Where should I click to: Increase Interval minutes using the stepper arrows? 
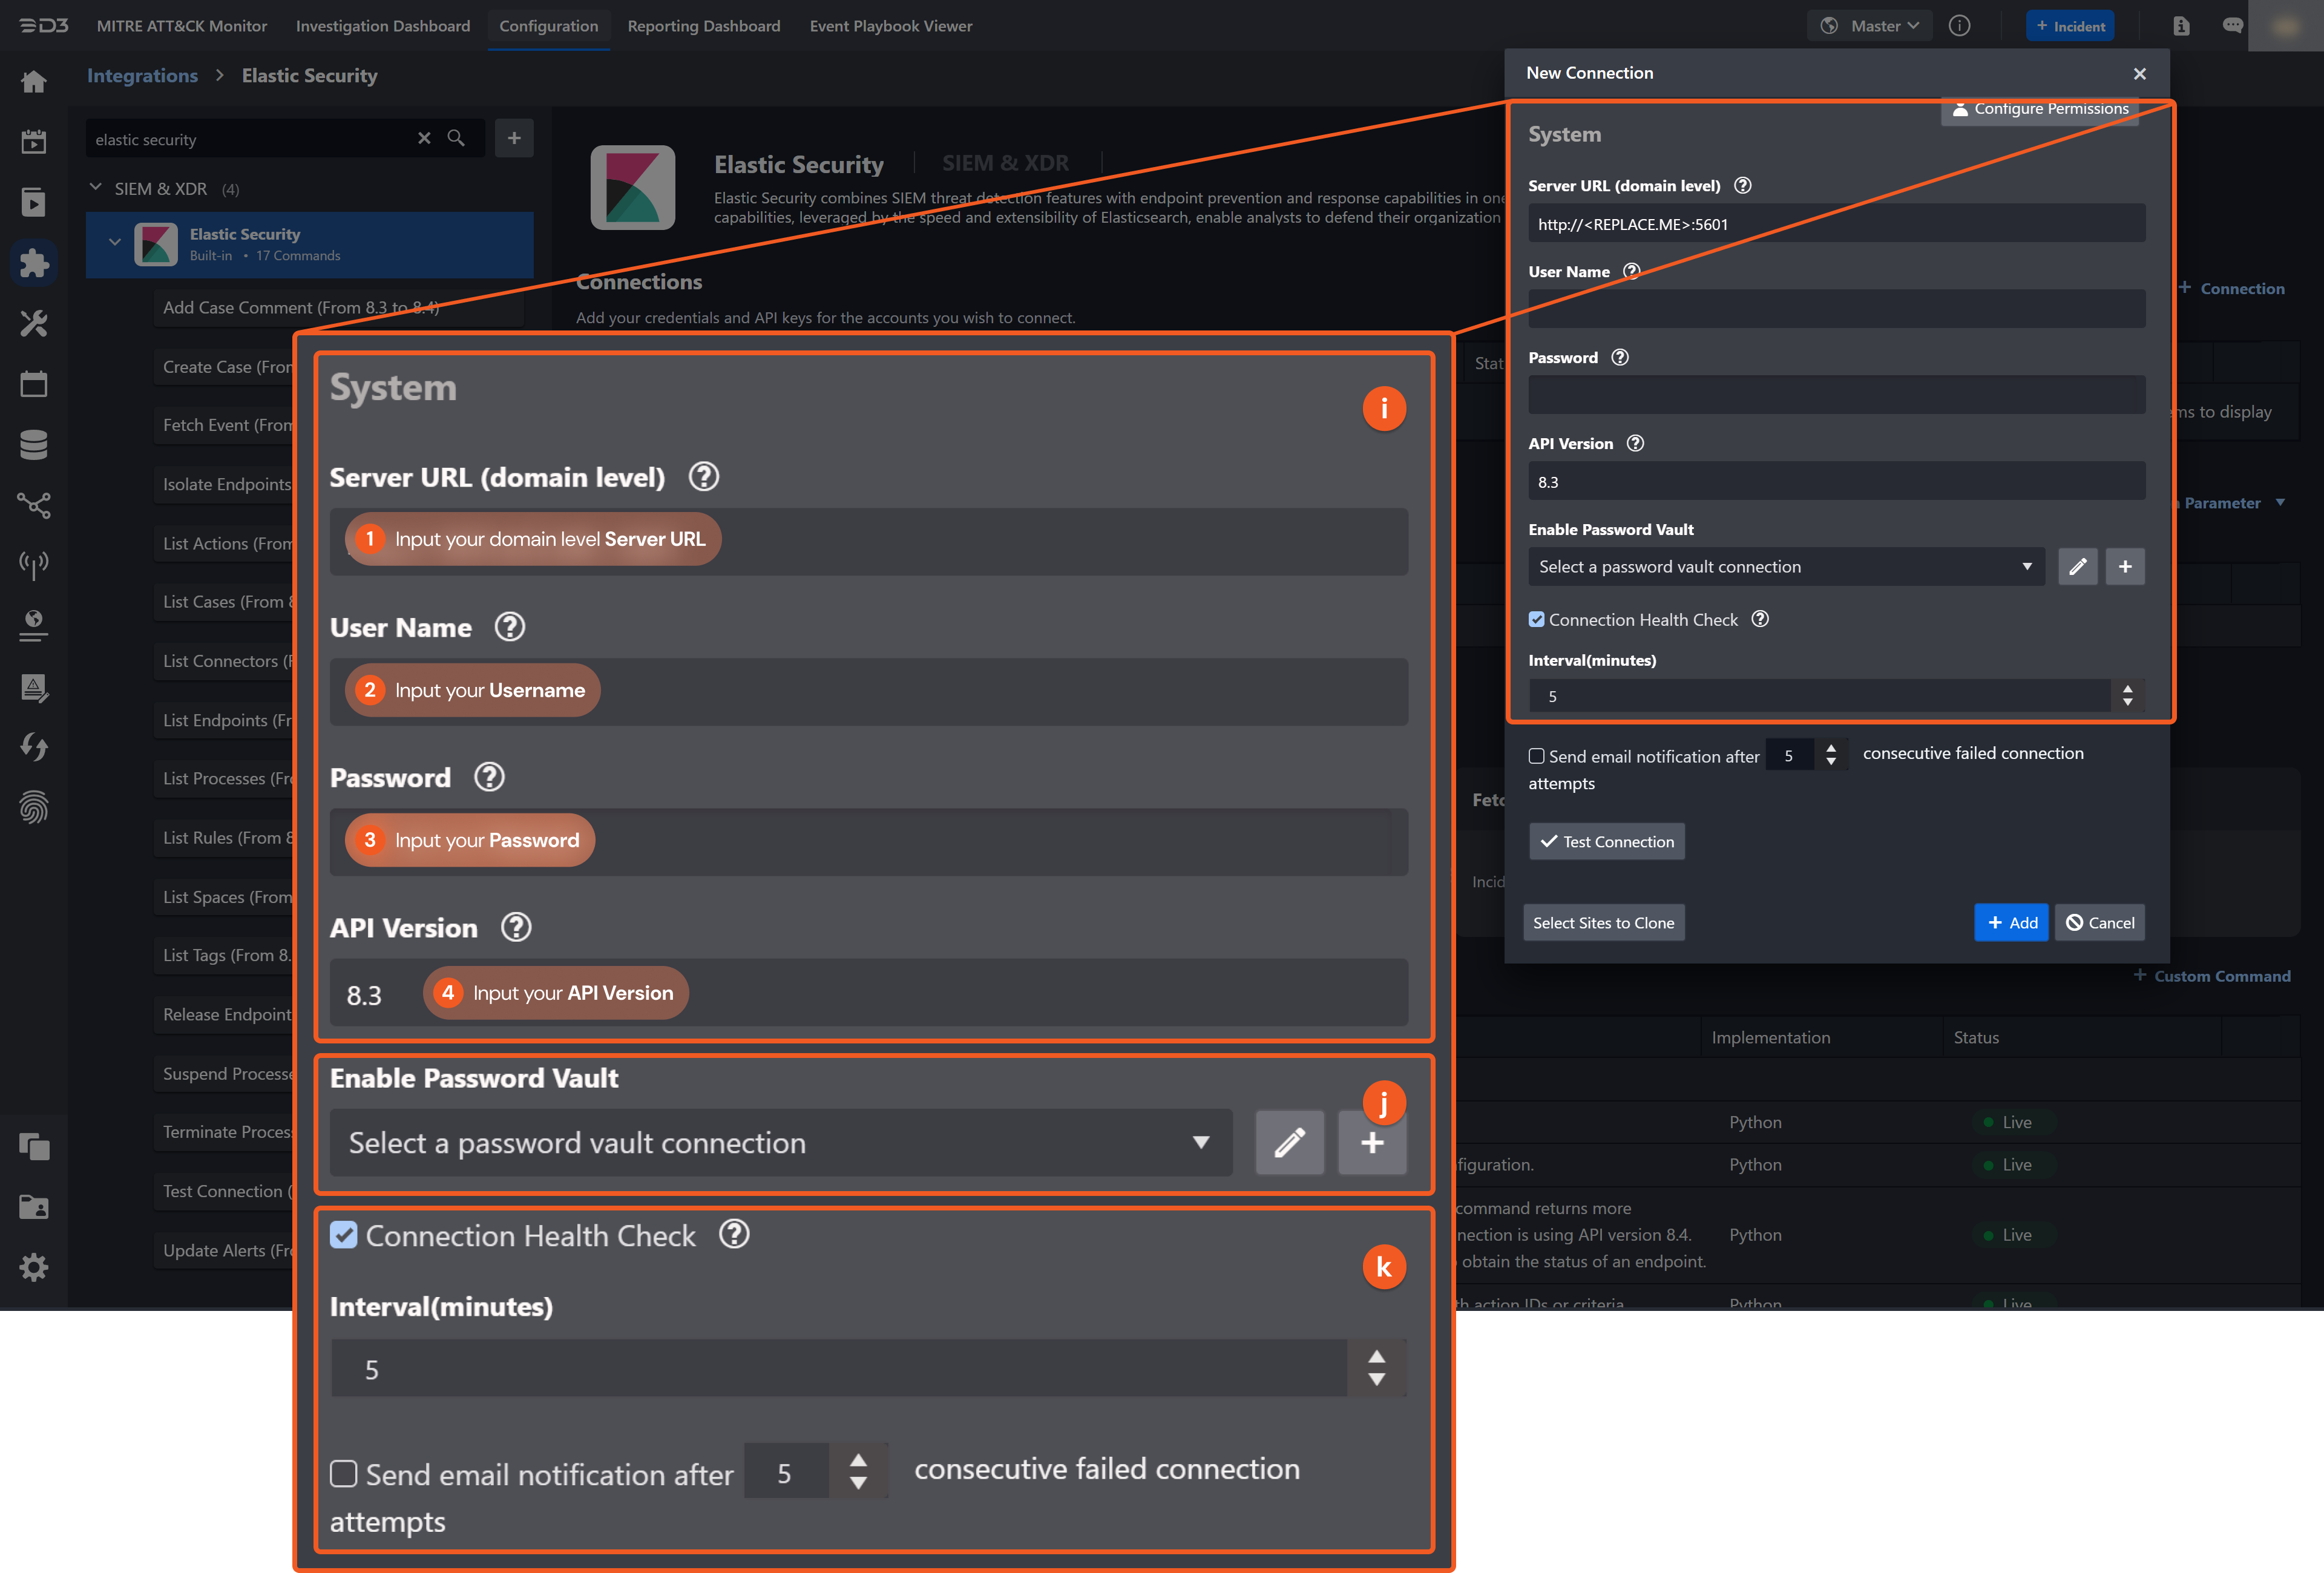1377,1357
